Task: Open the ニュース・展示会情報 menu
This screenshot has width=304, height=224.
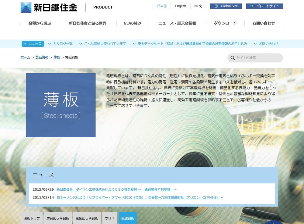Action: coord(177,23)
